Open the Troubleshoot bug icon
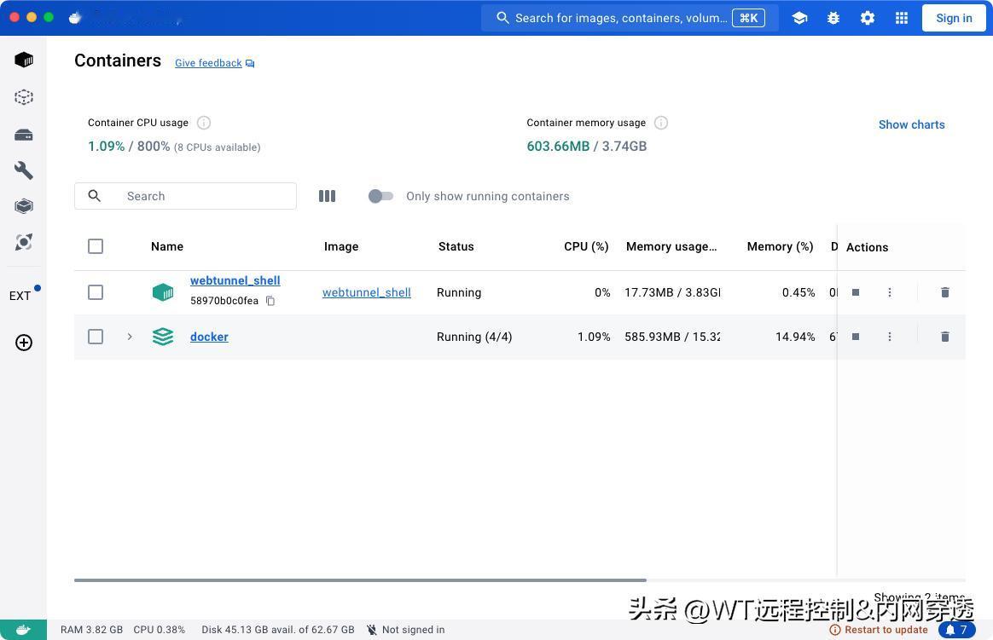 833,19
